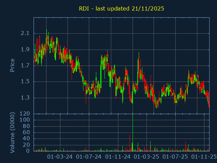Select the 1.3 price tick label

click(25, 98)
